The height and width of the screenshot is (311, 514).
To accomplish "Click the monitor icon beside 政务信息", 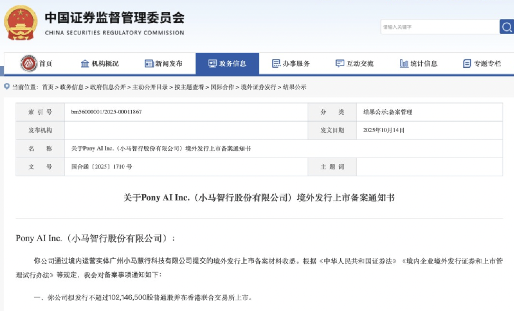I will 213,64.
